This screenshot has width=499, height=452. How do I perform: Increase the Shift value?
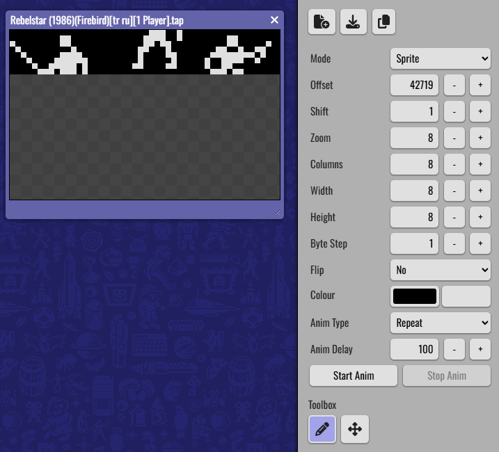[480, 111]
